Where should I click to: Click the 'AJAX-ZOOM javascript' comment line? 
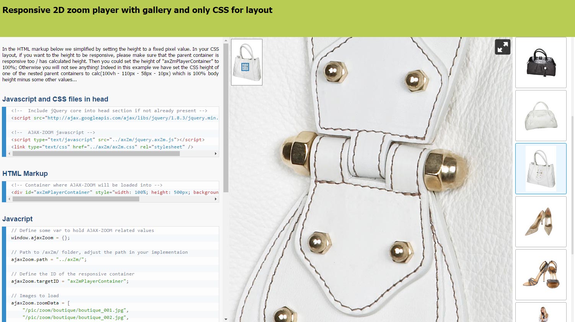tap(53, 132)
